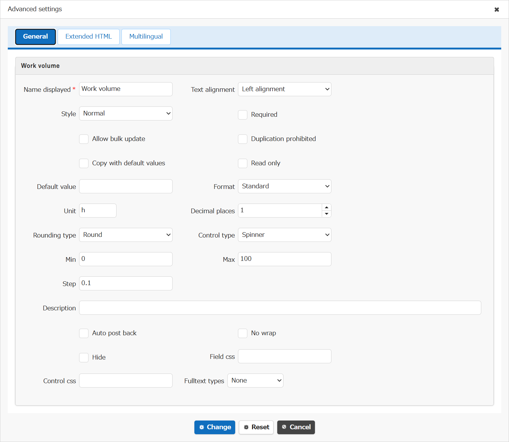Check Duplication prohibited
Image resolution: width=509 pixels, height=442 pixels.
[x=243, y=139]
